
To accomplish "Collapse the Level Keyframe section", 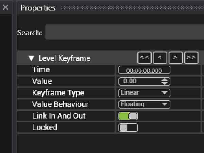I will tap(32, 58).
